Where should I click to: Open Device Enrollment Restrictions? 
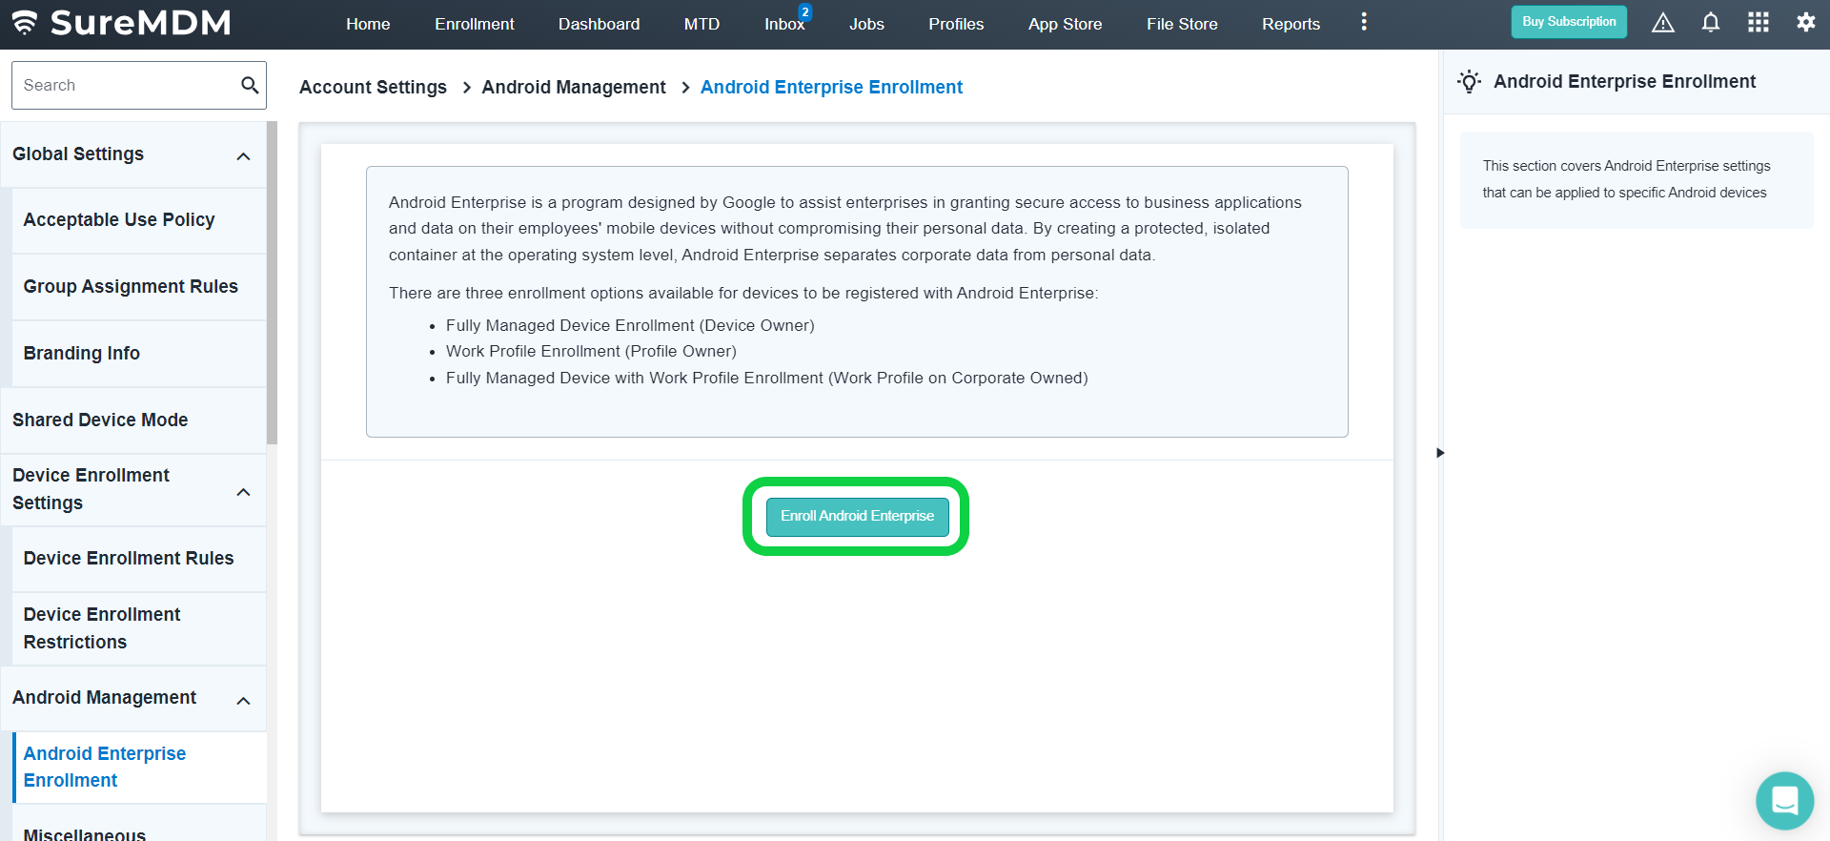coord(139,628)
